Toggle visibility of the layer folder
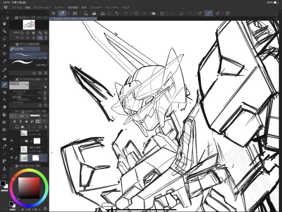The height and width of the screenshot is (212, 282). 12,141
